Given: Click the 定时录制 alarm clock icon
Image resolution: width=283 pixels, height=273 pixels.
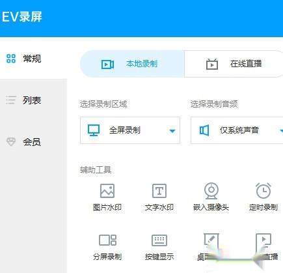Looking at the screenshot, I should pyautogui.click(x=263, y=191).
